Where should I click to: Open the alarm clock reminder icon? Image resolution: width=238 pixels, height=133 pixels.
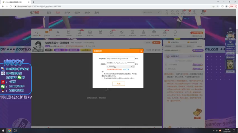[x=69, y=32]
